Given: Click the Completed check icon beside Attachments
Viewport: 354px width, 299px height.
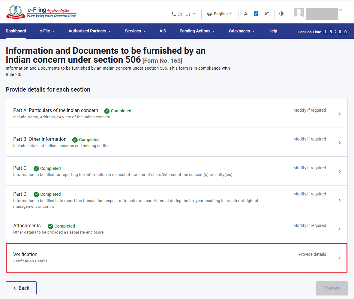Looking at the screenshot, I should pos(50,226).
